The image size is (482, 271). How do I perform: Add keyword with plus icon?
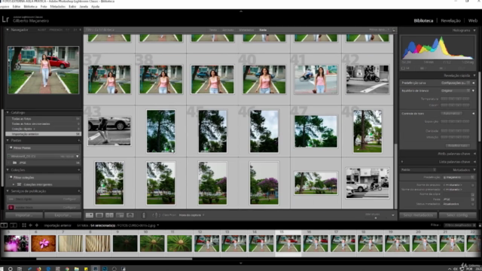click(402, 162)
